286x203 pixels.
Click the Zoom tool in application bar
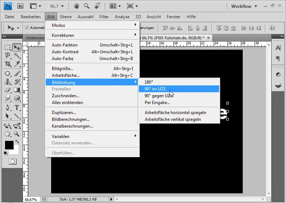pos(87,6)
